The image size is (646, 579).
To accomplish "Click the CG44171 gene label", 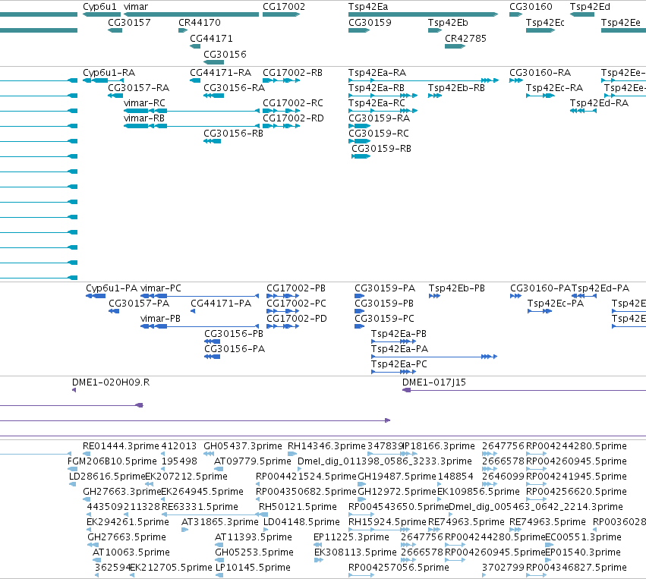I will click(x=211, y=38).
